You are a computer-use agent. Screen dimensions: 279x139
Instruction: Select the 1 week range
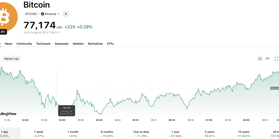click(x=39, y=134)
